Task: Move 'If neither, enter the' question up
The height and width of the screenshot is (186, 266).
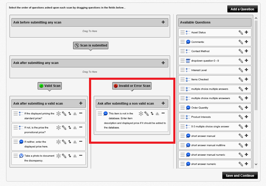Action: (x=75, y=142)
